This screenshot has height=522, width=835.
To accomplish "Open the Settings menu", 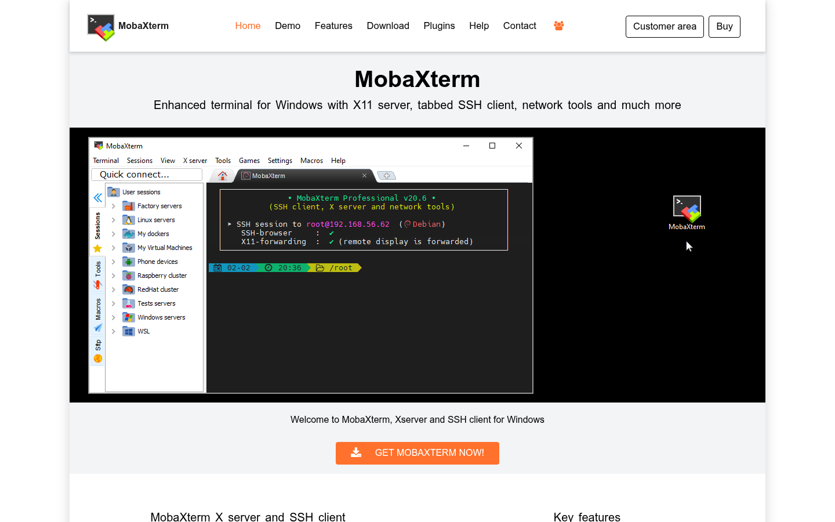I will (x=280, y=161).
